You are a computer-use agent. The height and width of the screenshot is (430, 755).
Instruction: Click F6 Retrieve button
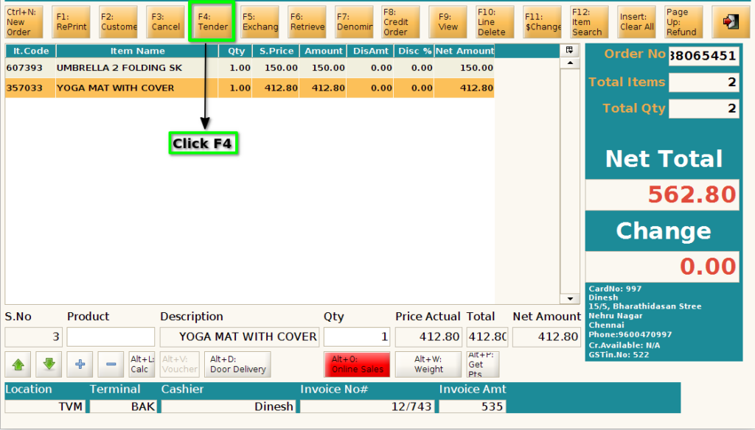click(307, 21)
